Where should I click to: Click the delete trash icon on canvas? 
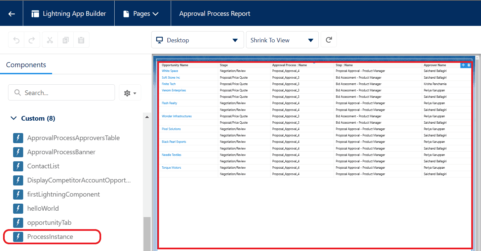(469, 65)
